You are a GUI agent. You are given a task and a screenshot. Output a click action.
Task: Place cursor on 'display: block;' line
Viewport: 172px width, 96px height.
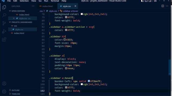click(x=65, y=59)
